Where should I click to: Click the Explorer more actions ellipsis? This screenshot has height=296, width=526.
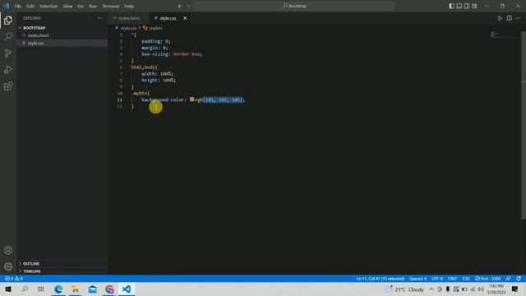pos(99,18)
